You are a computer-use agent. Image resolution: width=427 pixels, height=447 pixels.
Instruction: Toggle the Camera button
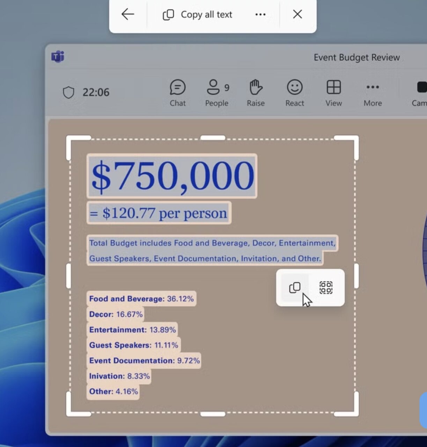coord(420,93)
